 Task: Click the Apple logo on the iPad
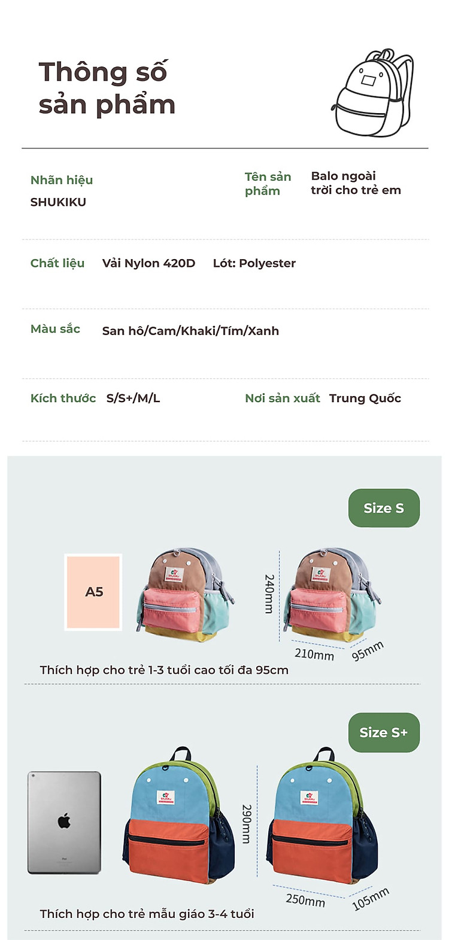(64, 821)
